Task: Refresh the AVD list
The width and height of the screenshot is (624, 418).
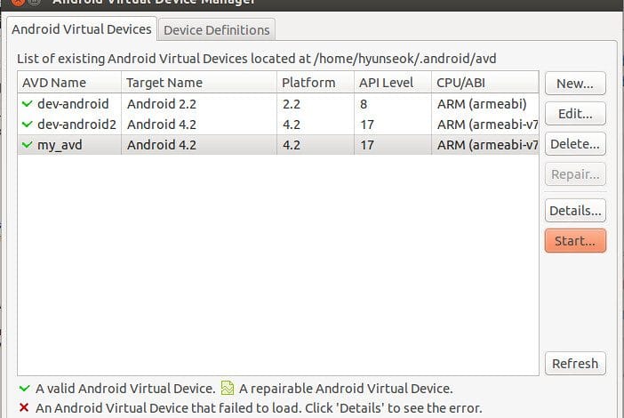Action: point(575,363)
